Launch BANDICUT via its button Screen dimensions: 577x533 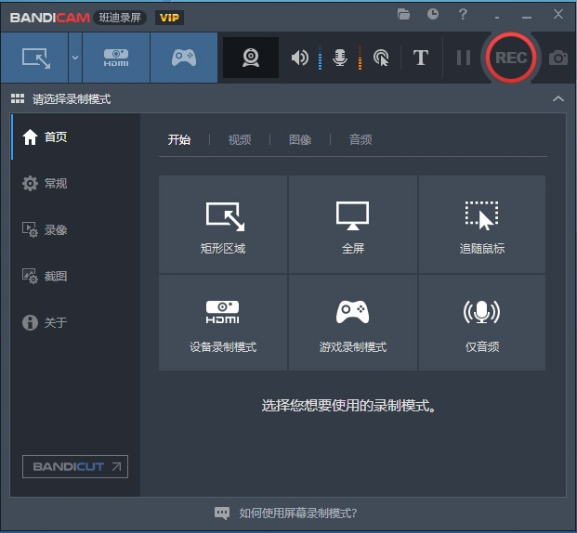75,466
